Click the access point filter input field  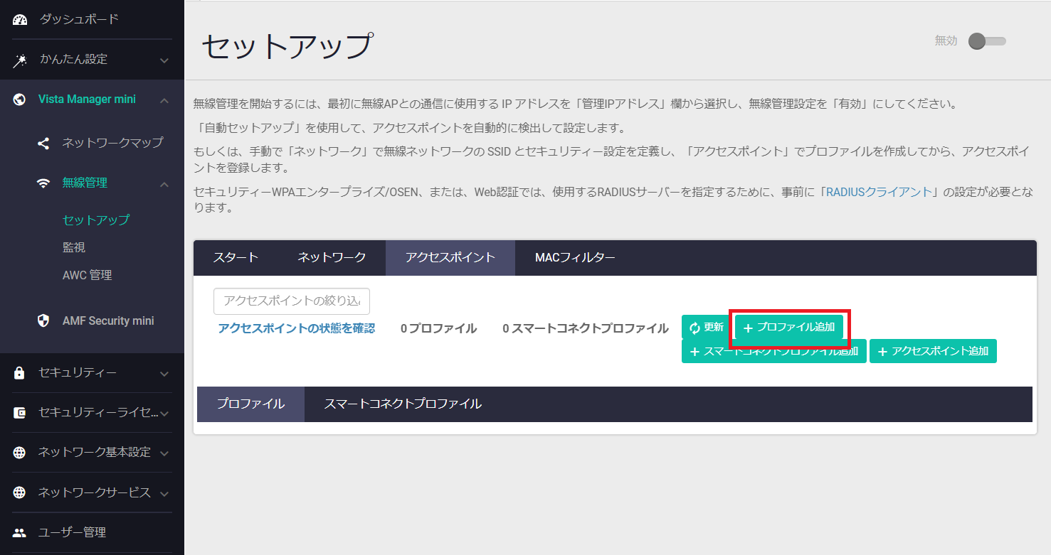(292, 301)
